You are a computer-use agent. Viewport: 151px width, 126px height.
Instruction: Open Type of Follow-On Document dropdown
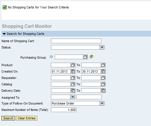pos(102,103)
